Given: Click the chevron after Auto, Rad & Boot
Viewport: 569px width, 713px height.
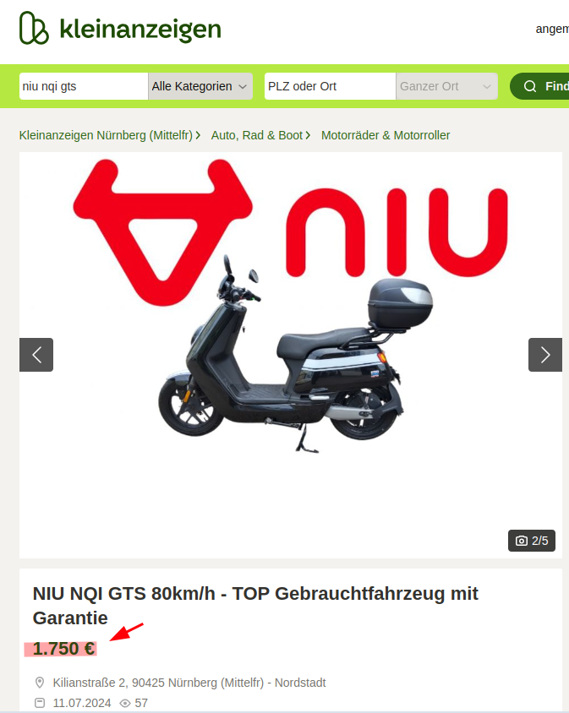Looking at the screenshot, I should point(308,135).
